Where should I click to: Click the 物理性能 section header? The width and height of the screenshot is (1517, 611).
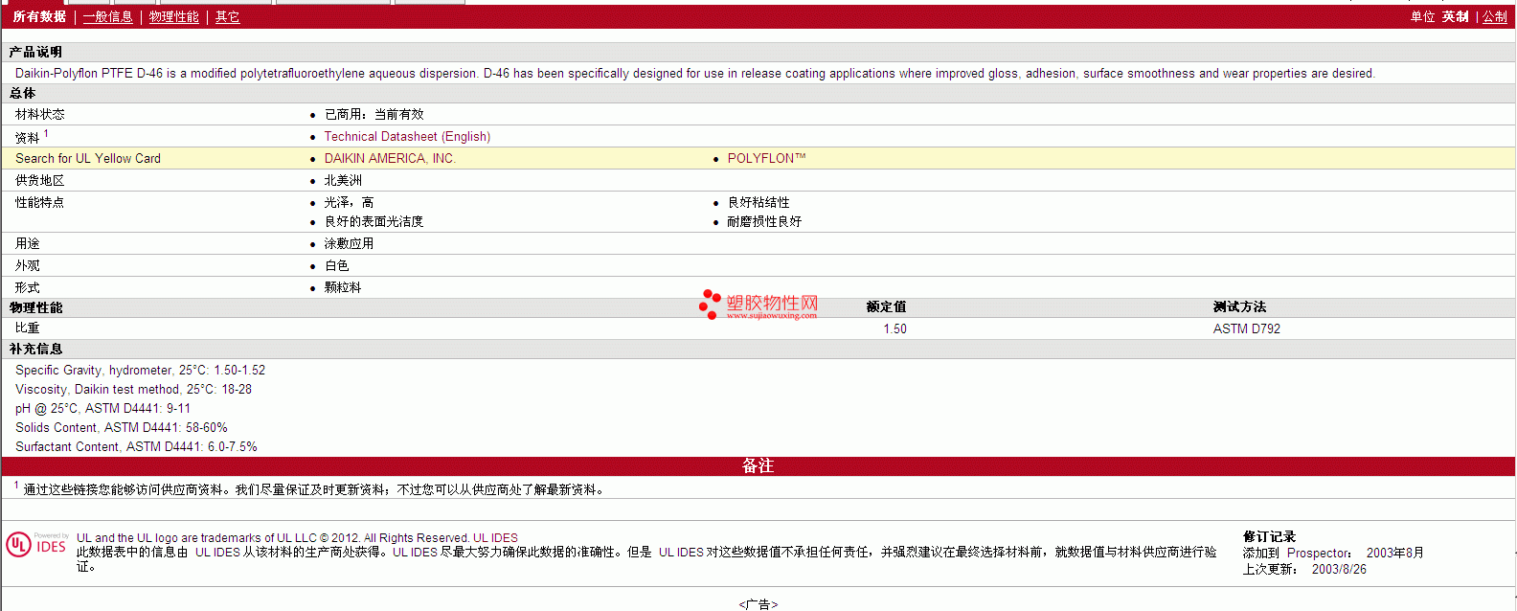(x=36, y=307)
